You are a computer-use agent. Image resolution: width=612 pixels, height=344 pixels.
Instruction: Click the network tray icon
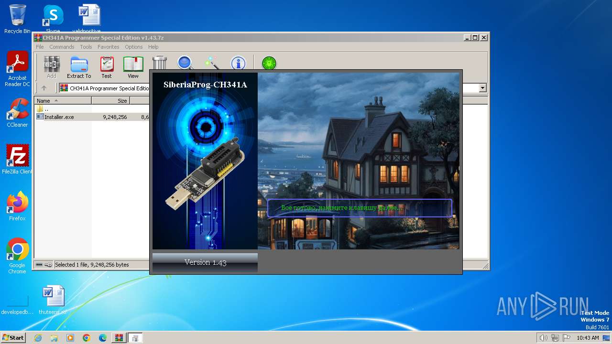(555, 338)
